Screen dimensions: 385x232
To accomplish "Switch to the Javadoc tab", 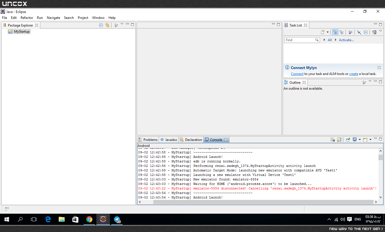I will 169,140.
